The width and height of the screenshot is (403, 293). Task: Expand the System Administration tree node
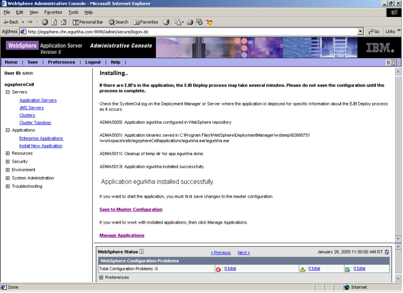pos(8,178)
